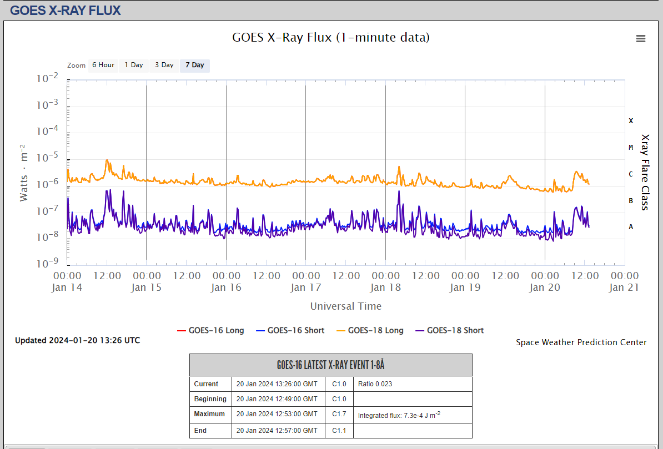The image size is (663, 449).
Task: Click the Current row timestamp cell
Action: point(277,384)
